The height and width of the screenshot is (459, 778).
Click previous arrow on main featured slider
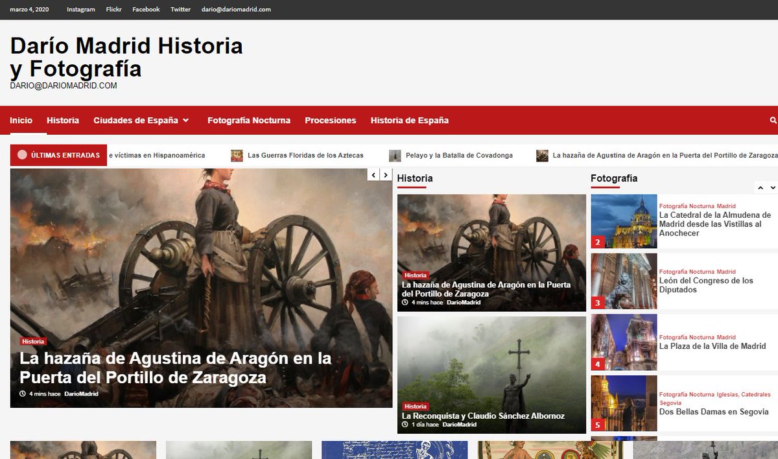coord(373,174)
